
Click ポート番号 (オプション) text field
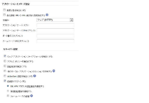pos(55,36)
